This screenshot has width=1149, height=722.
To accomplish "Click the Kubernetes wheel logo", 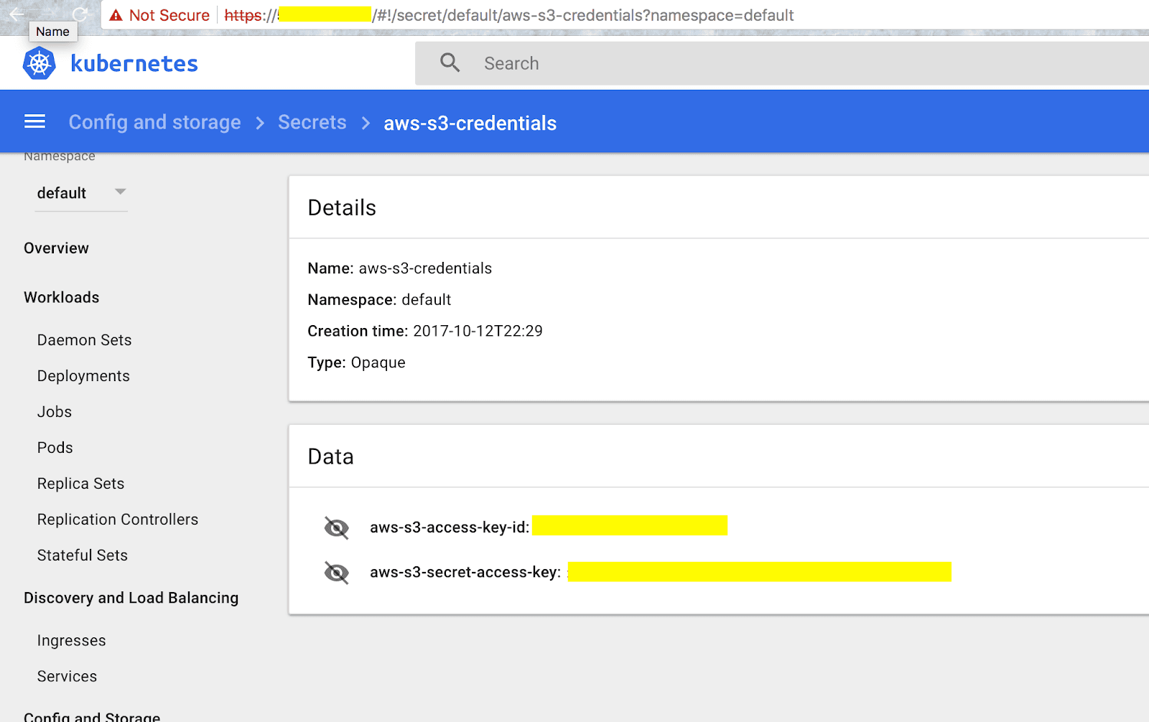I will (x=39, y=62).
